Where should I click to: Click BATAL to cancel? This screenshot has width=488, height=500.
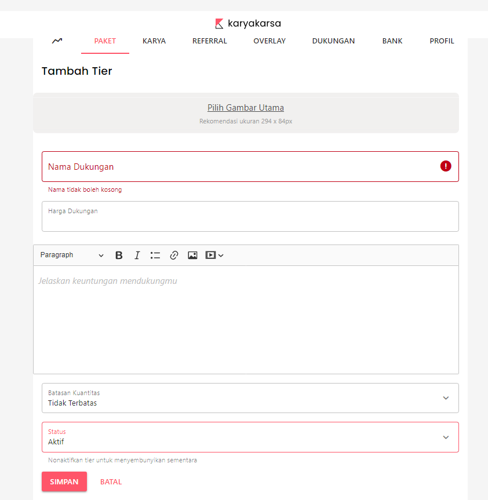111,482
